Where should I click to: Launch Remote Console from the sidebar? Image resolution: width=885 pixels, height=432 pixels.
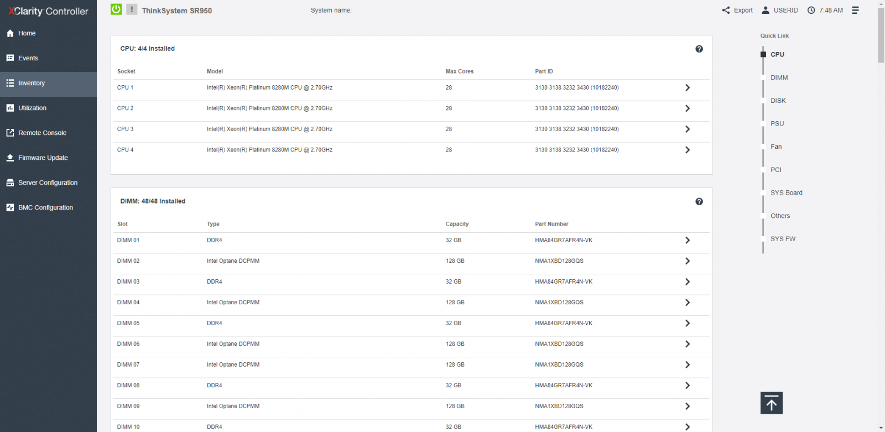click(48, 133)
